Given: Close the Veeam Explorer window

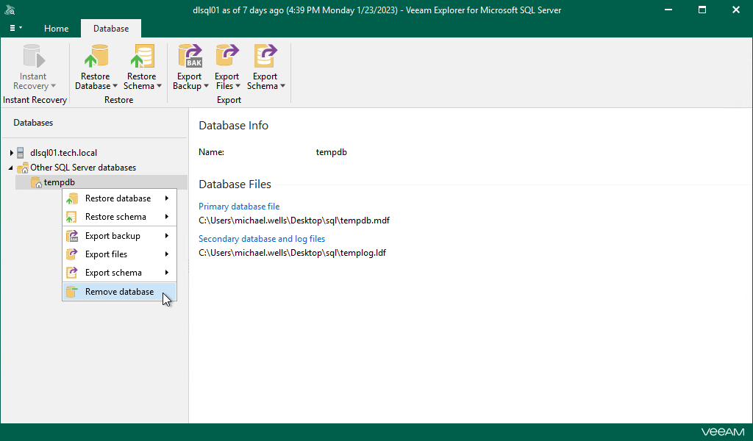Looking at the screenshot, I should click(735, 10).
